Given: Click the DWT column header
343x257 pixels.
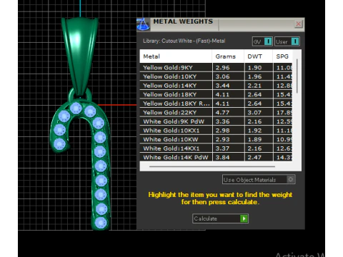Looking at the screenshot, I should coord(259,56).
